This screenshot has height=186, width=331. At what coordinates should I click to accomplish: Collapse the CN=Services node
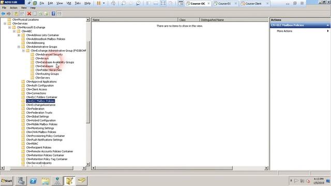point(5,24)
